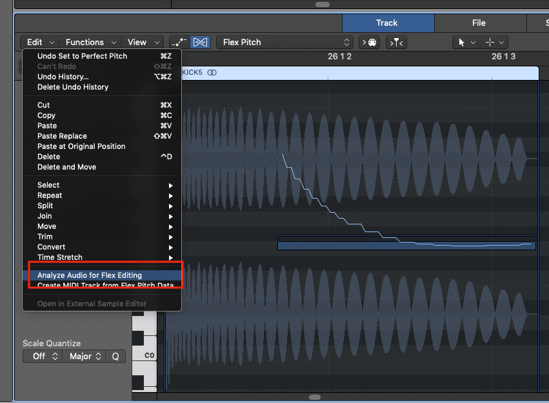Expand the Trim submenu
Viewport: 549px width, 403px height.
tap(102, 237)
